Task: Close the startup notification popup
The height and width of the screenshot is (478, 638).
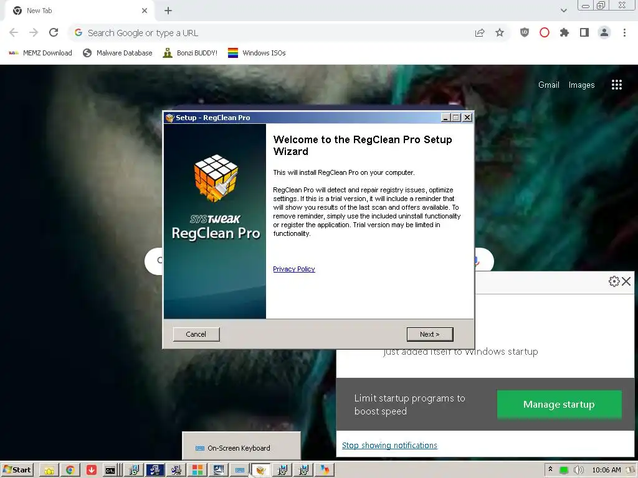Action: (627, 281)
